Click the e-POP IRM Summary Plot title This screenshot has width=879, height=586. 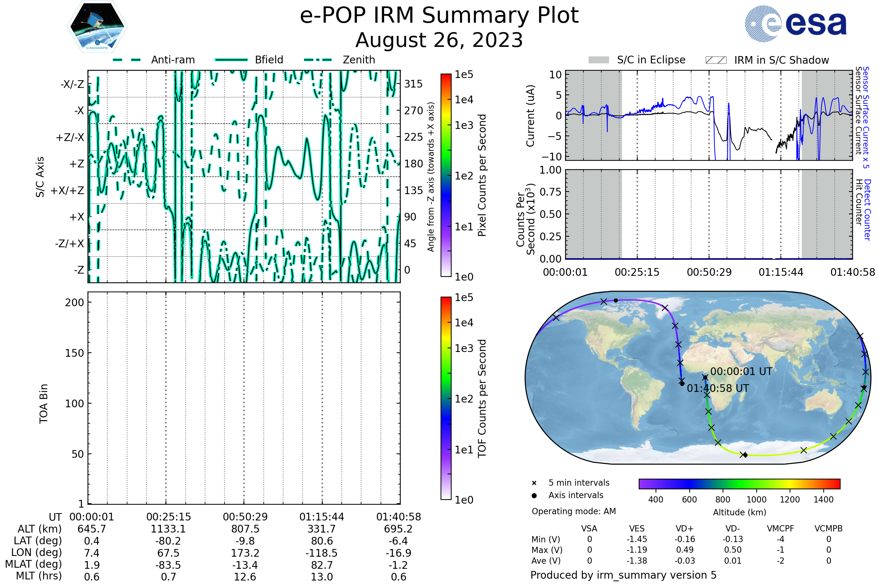click(439, 16)
